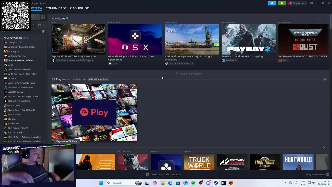
Task: Select Arena Breakout: Infinite entry
Action: tap(20, 61)
